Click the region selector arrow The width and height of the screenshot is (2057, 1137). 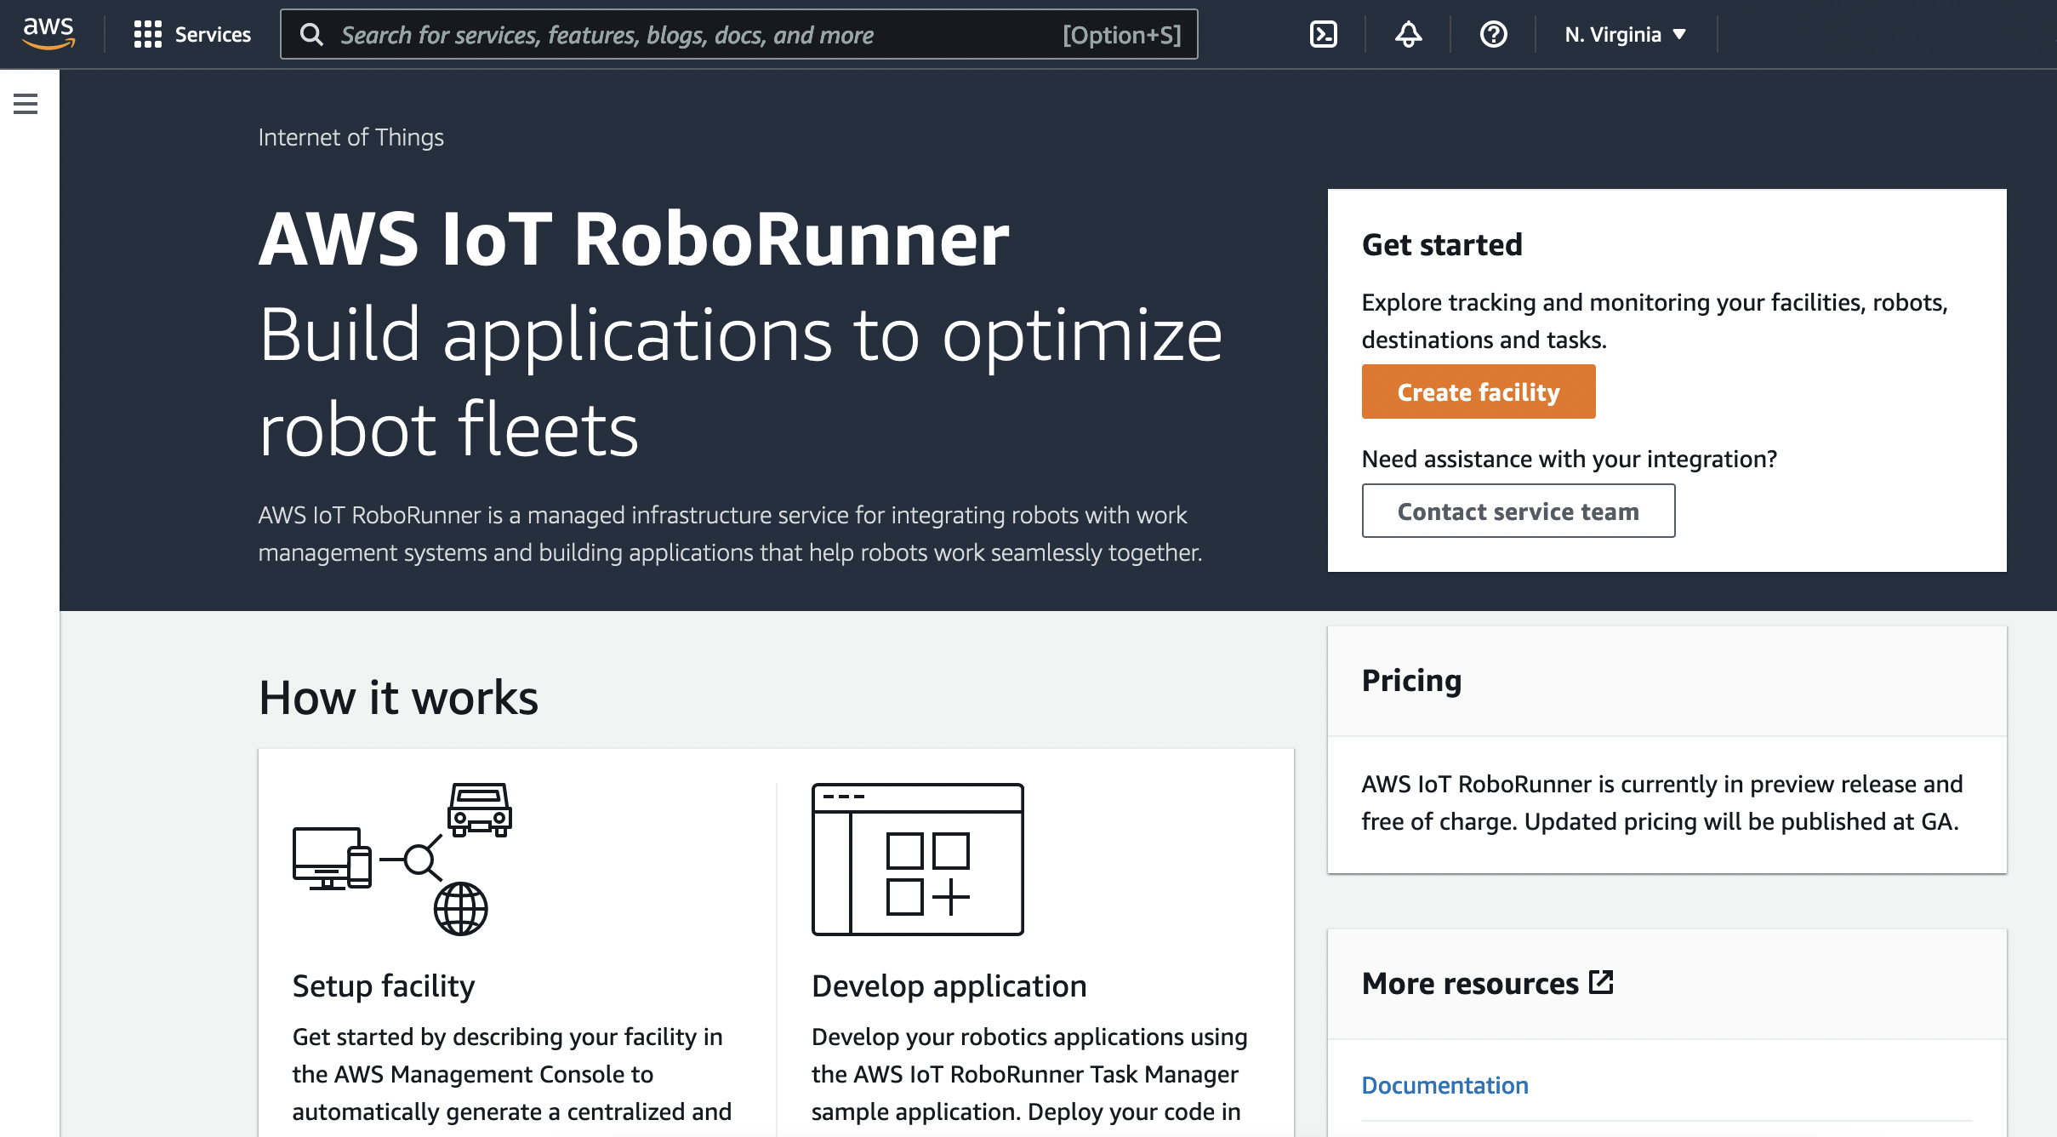click(1679, 34)
